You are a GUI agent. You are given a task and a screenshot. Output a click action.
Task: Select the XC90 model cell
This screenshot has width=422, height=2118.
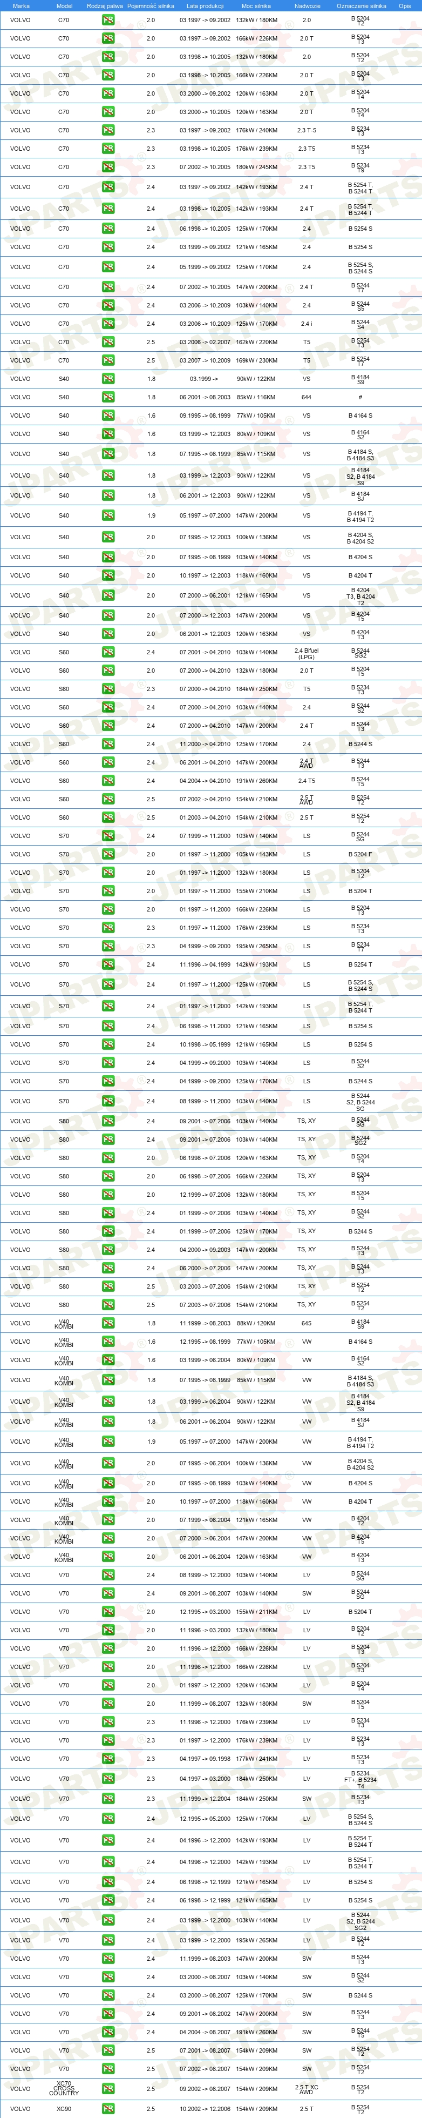(x=64, y=2108)
